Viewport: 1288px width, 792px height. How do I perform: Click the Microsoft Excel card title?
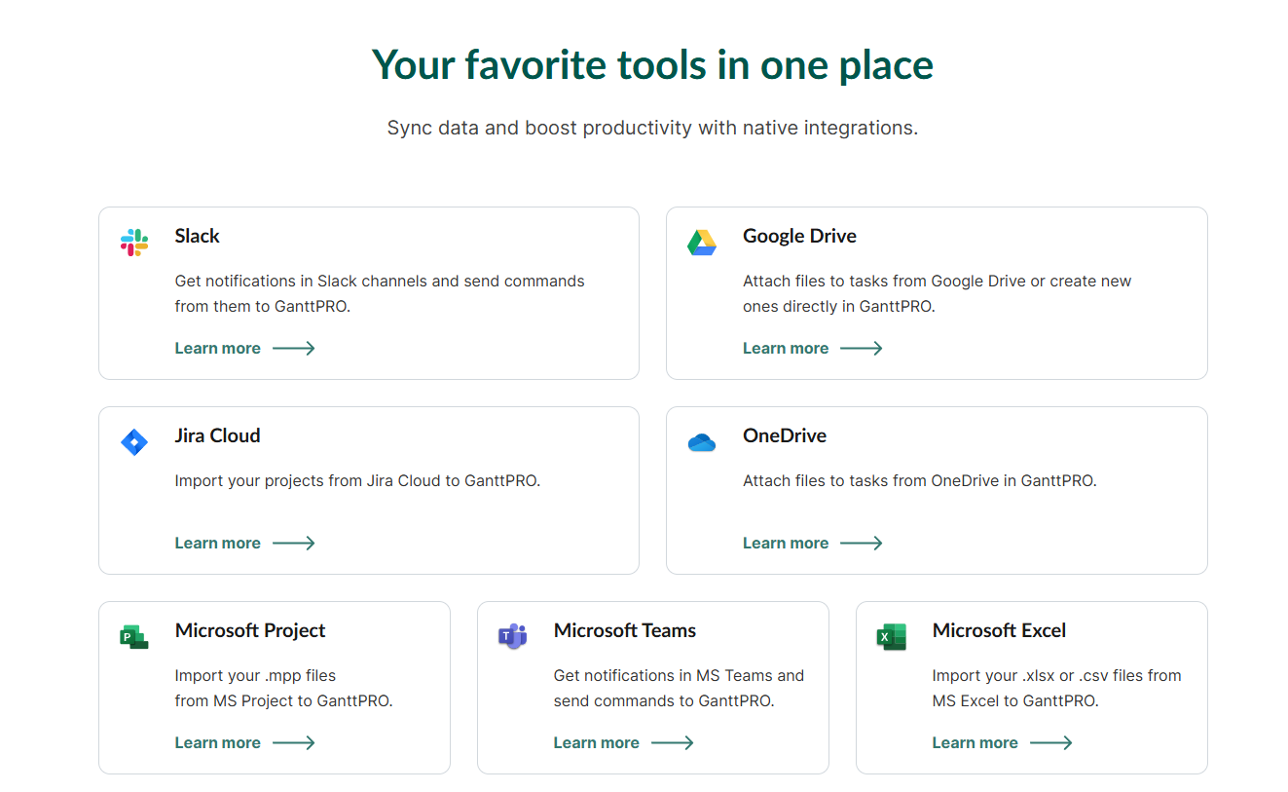(x=1000, y=630)
